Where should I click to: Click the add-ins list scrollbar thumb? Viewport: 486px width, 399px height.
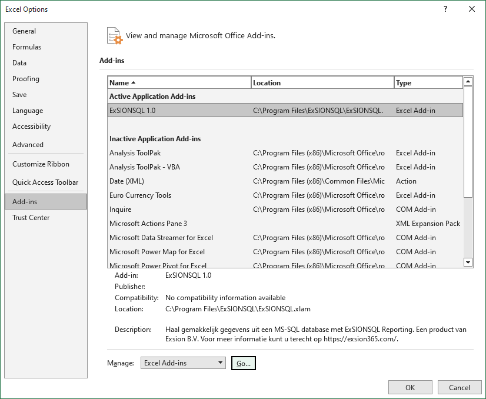(x=468, y=142)
